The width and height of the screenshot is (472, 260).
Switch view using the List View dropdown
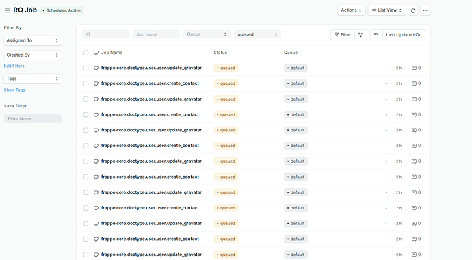[386, 10]
